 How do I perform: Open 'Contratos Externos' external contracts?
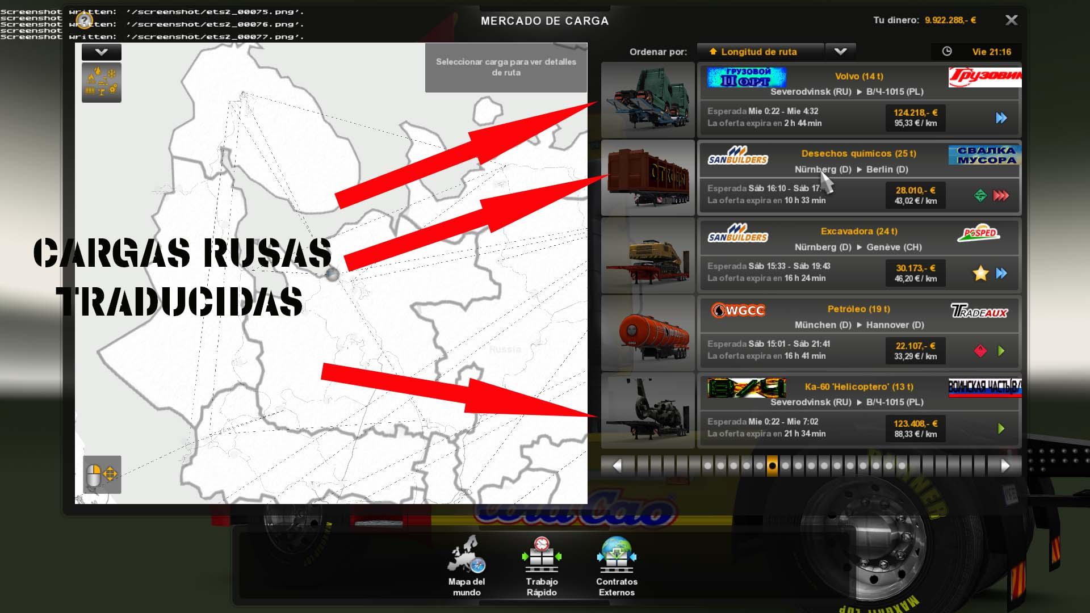617,565
